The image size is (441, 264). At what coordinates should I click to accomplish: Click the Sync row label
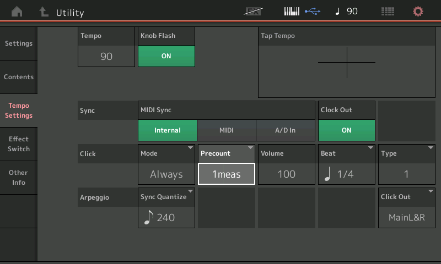click(87, 110)
